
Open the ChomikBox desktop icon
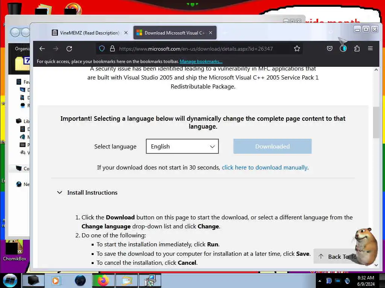point(15,250)
